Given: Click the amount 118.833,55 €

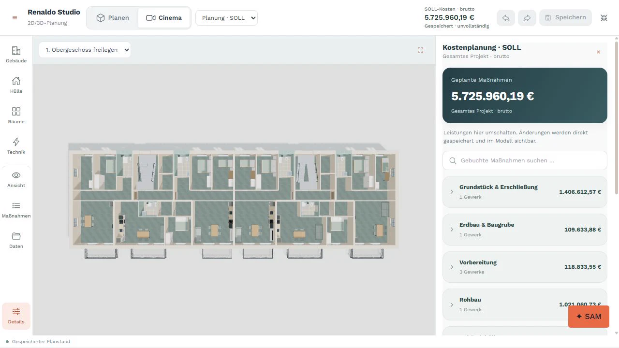Looking at the screenshot, I should [583, 267].
